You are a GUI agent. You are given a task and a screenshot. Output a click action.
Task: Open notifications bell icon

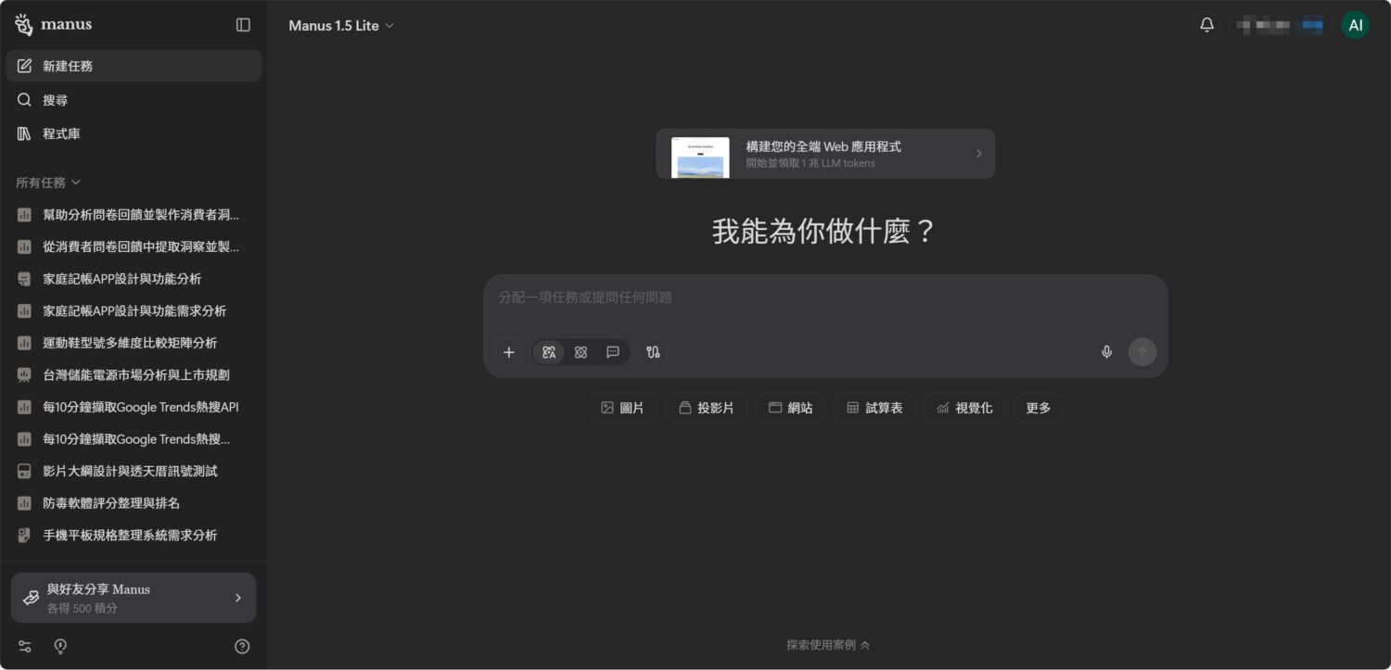[x=1206, y=25]
